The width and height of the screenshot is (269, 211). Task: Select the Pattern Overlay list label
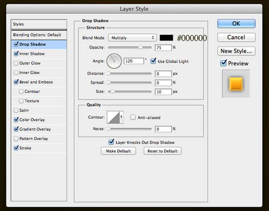(34, 139)
